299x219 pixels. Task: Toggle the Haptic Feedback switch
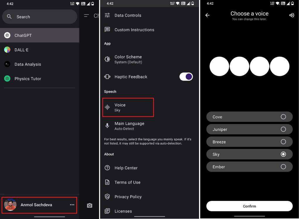(x=186, y=77)
